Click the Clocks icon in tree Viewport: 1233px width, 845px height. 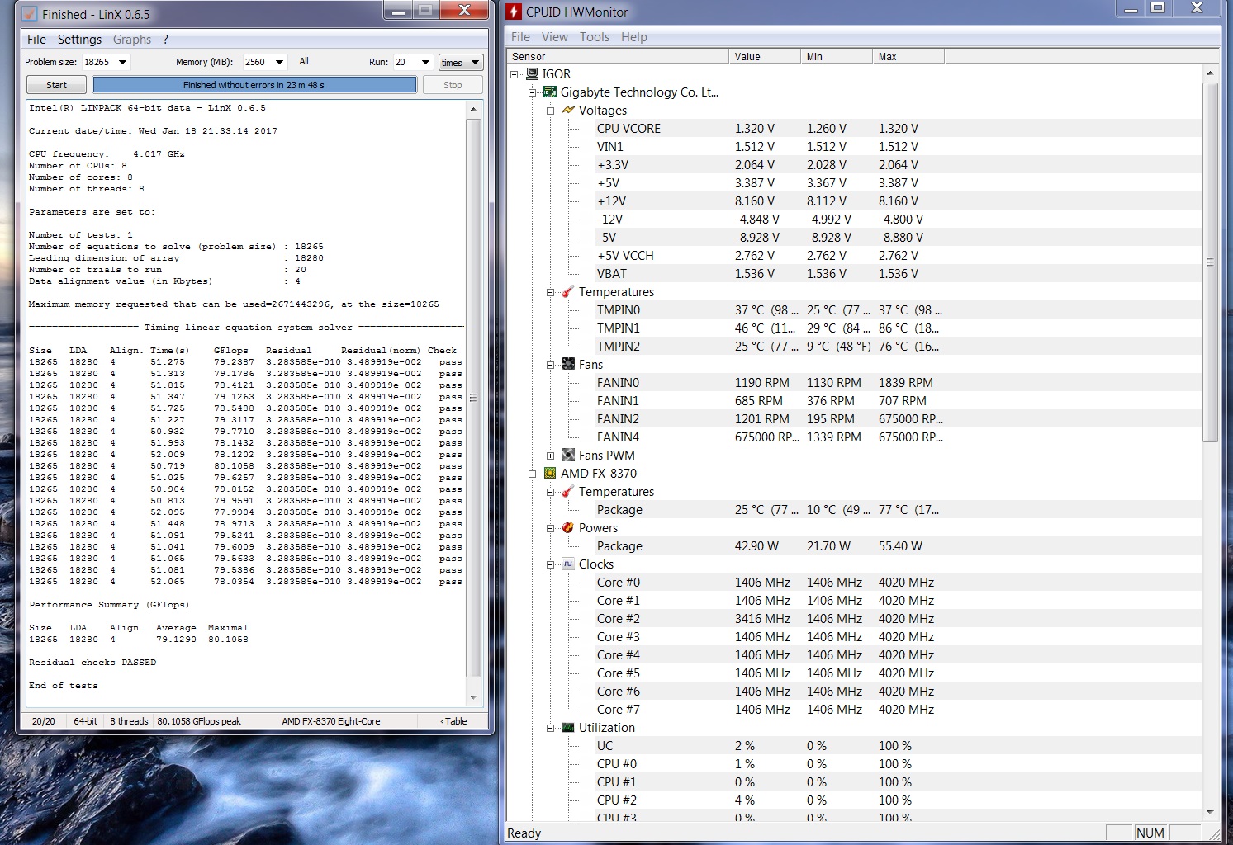568,564
